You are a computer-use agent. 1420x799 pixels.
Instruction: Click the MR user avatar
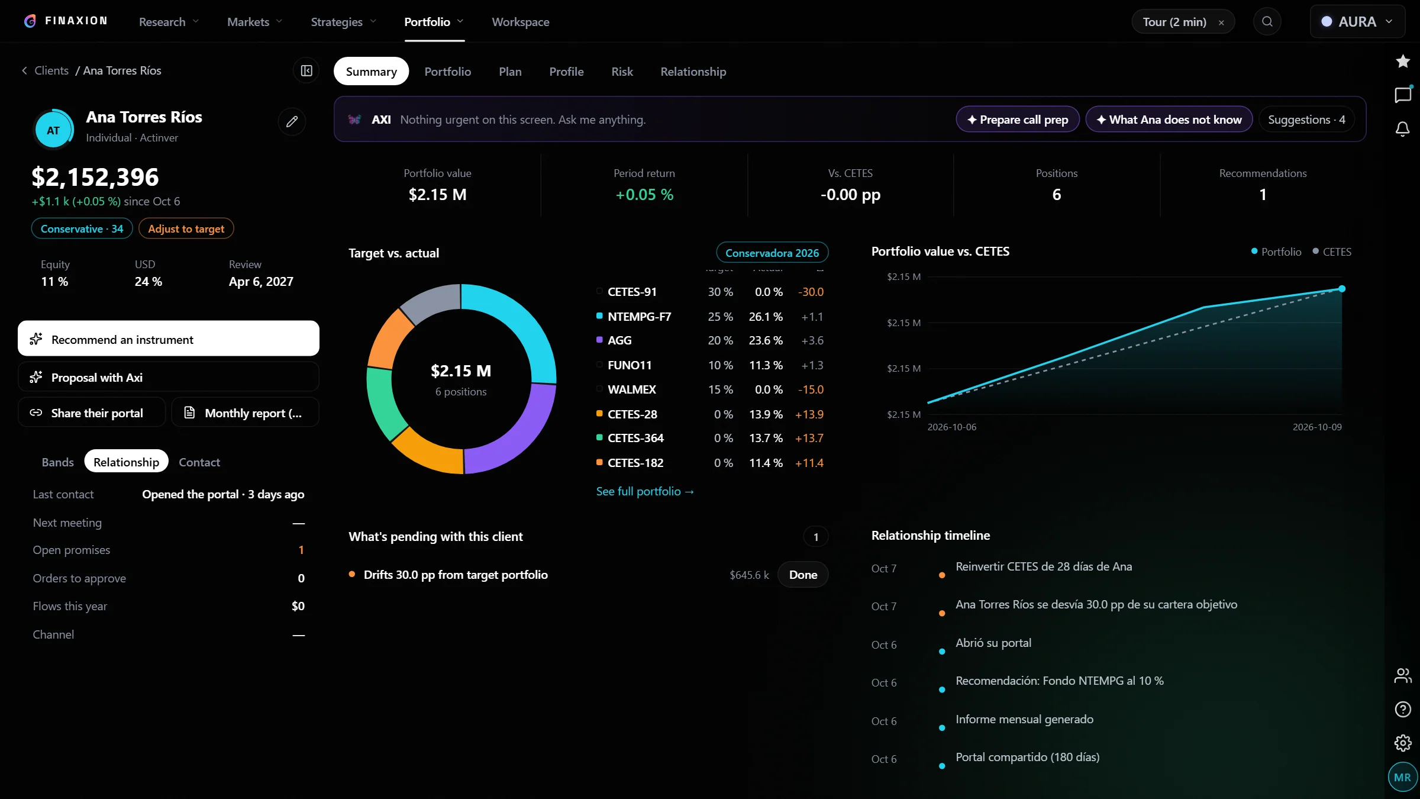tap(1402, 777)
